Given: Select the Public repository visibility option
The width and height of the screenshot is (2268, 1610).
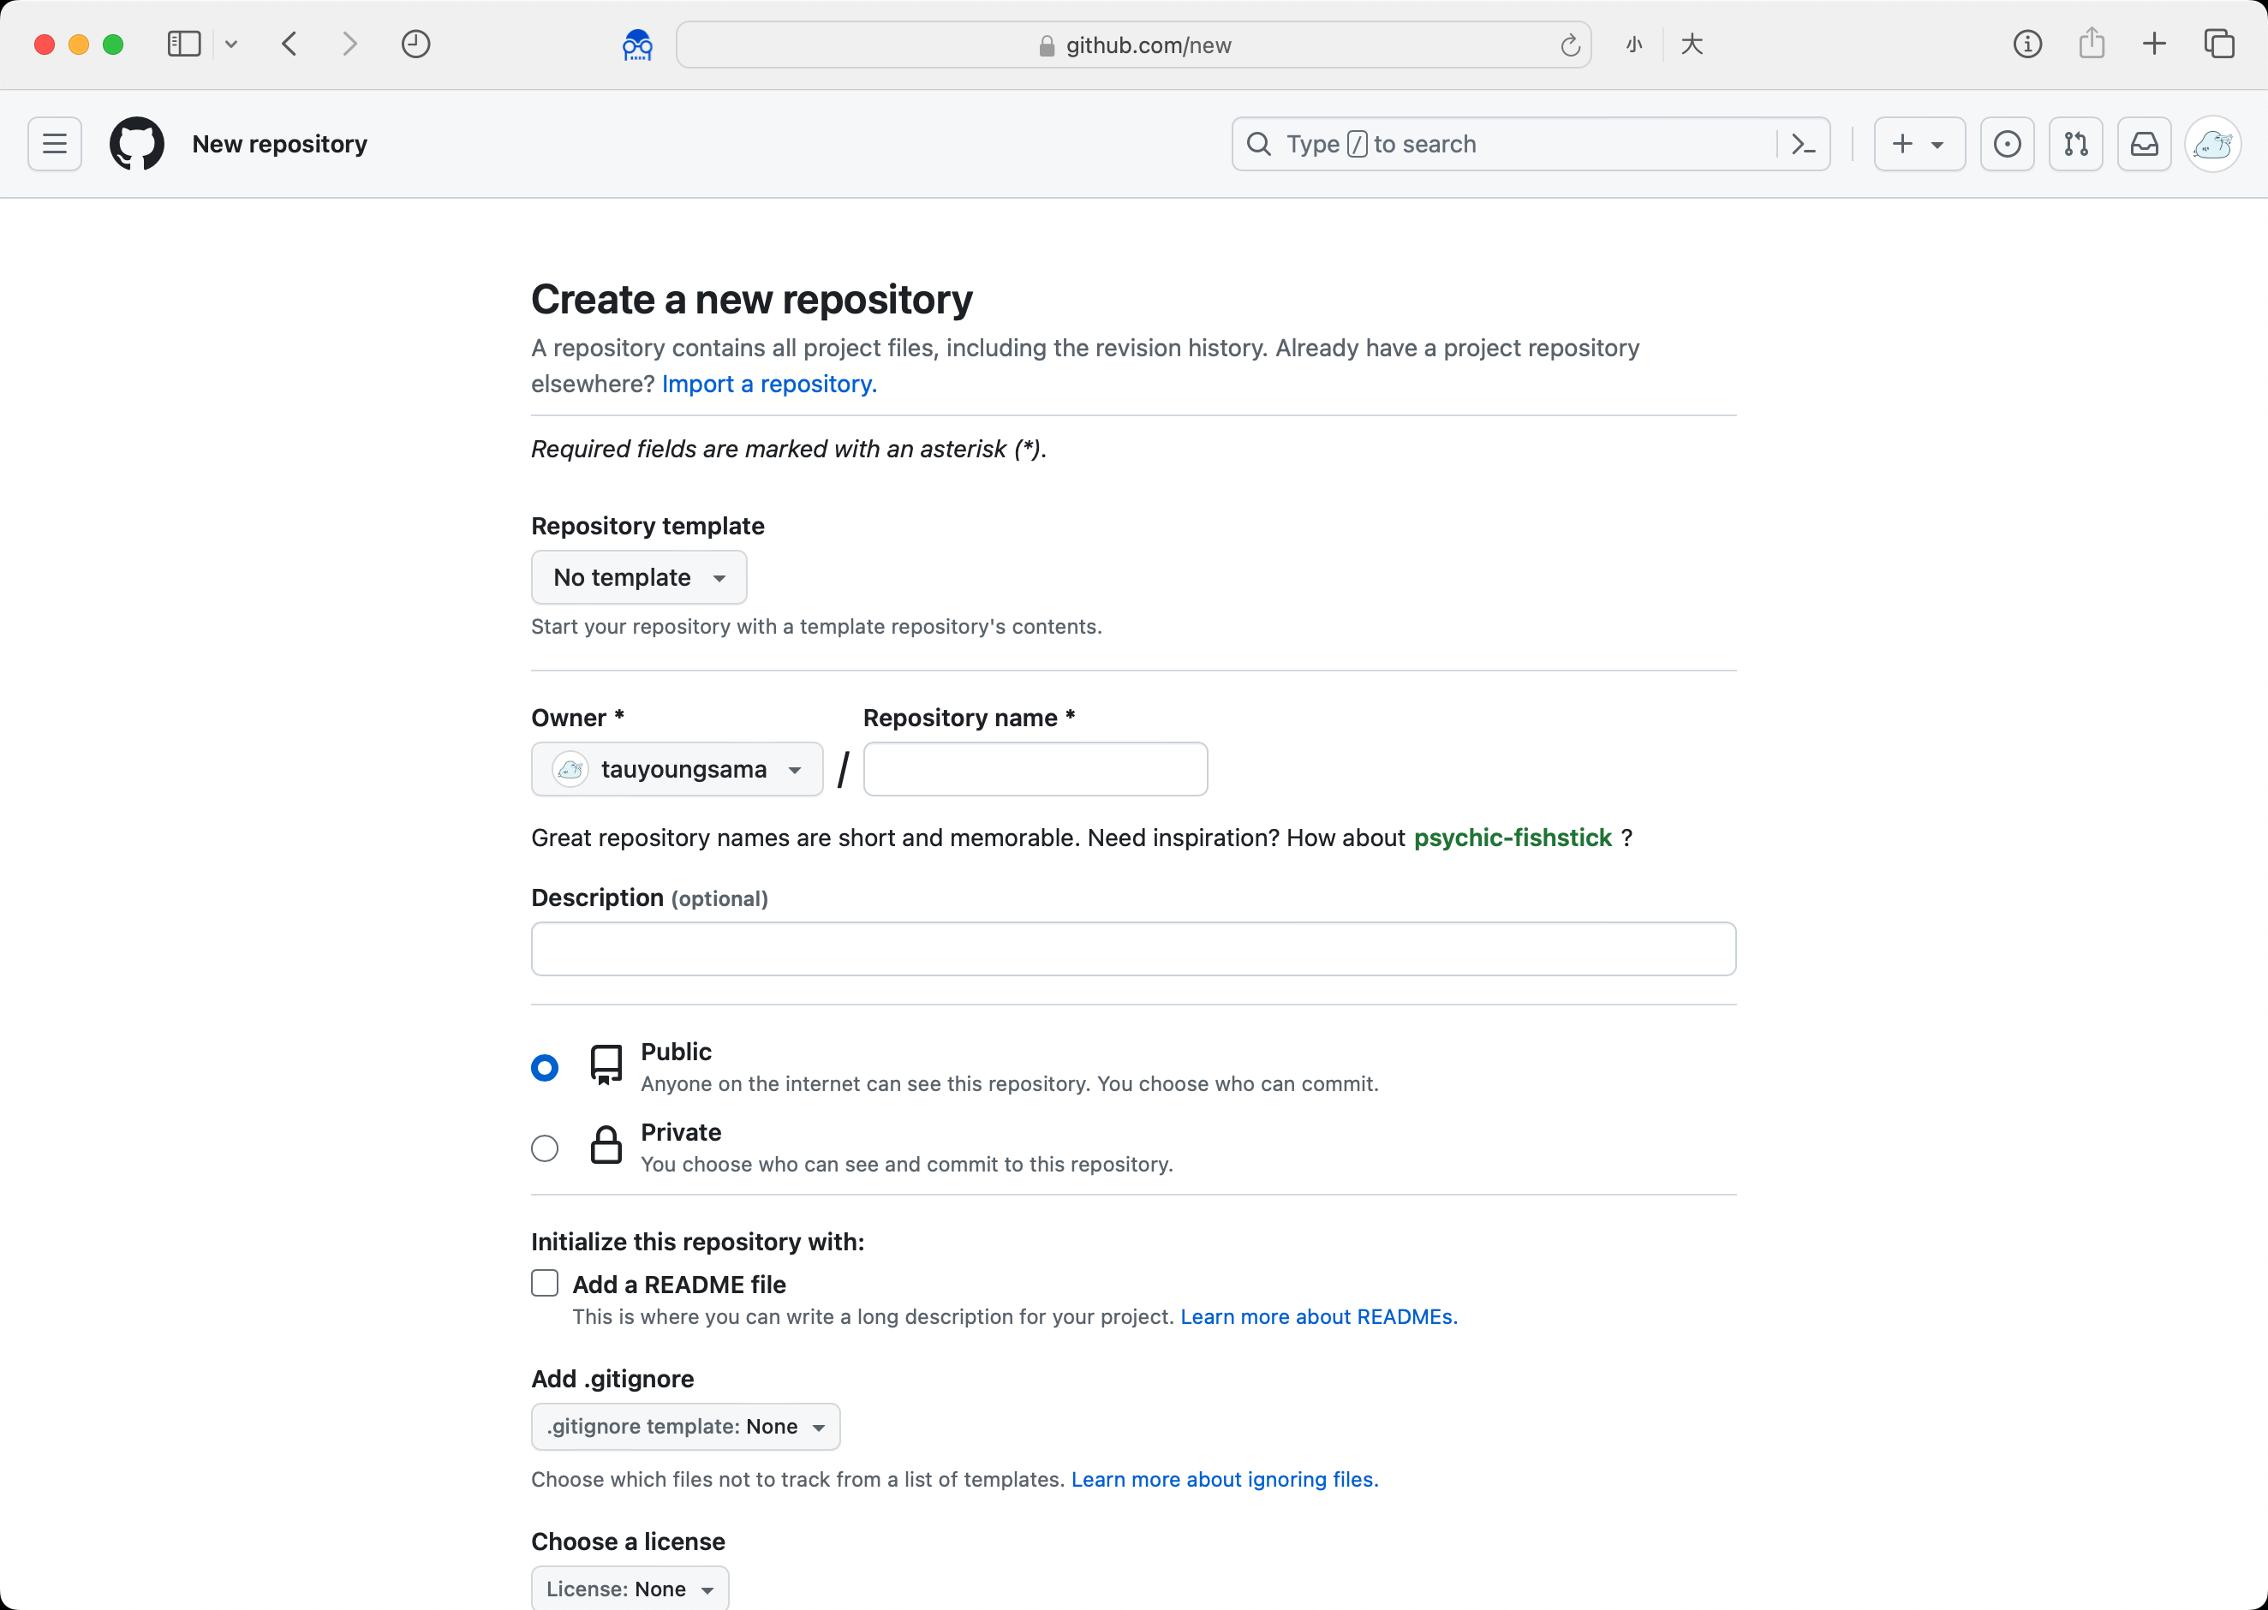Looking at the screenshot, I should coord(544,1067).
